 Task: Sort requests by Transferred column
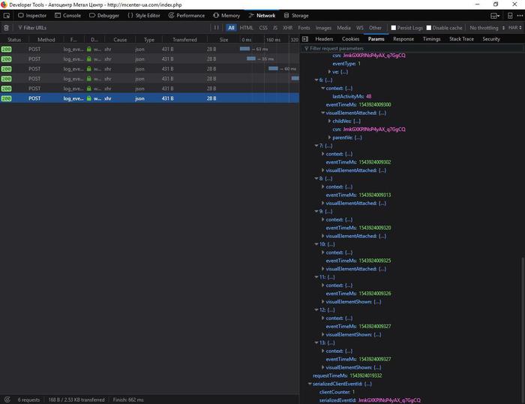[x=184, y=39]
